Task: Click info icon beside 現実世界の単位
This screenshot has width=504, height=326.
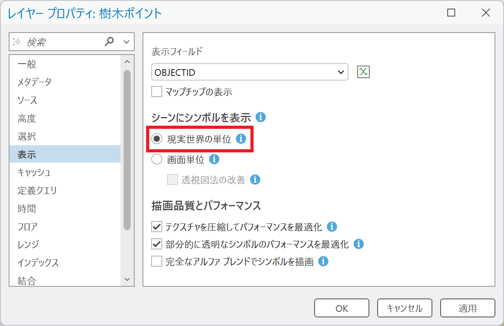Action: [241, 139]
